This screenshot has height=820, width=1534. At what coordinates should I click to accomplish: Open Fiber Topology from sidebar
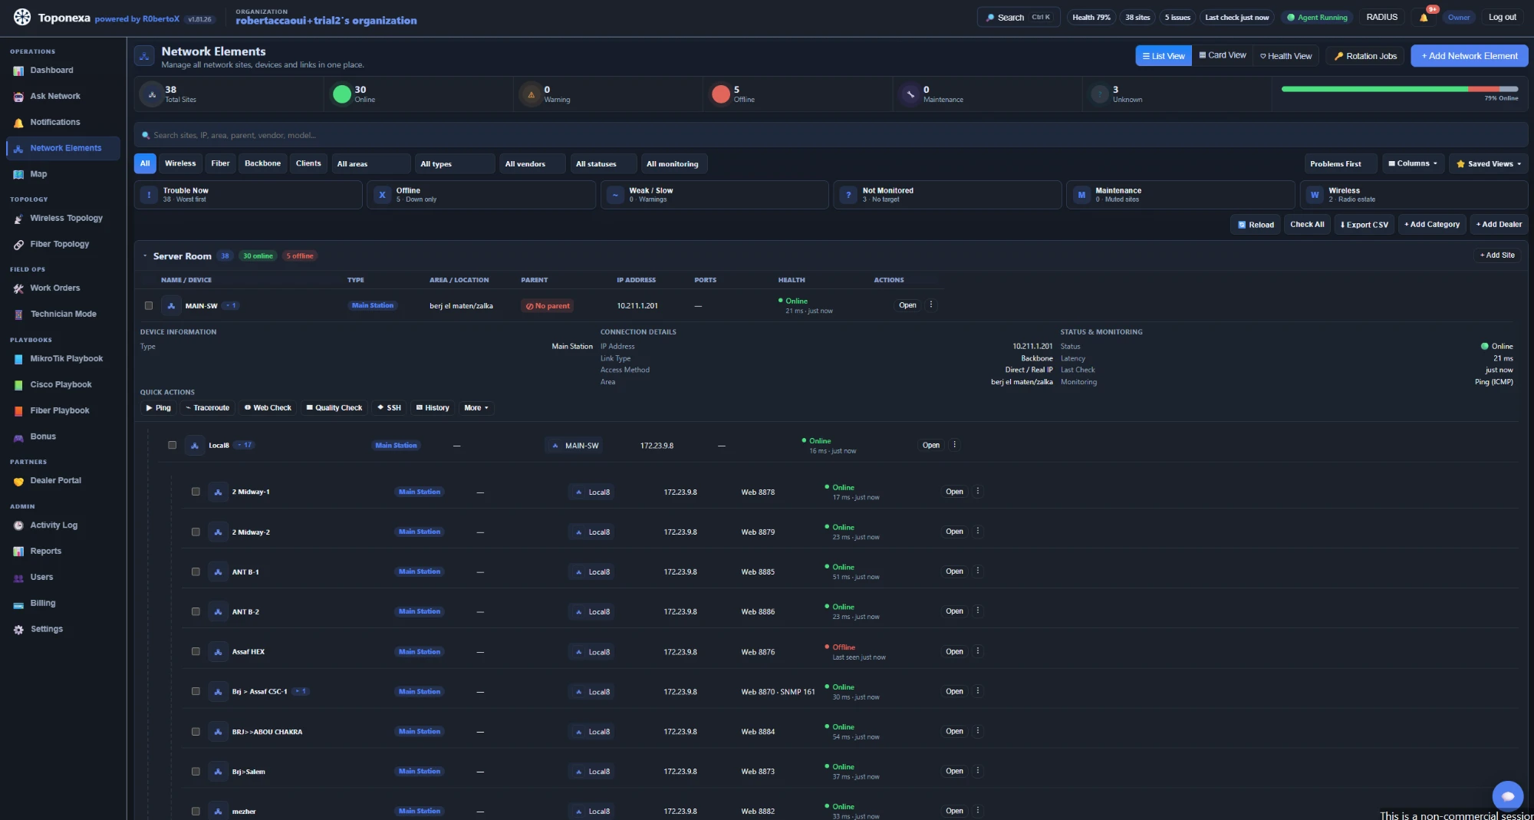pyautogui.click(x=59, y=245)
